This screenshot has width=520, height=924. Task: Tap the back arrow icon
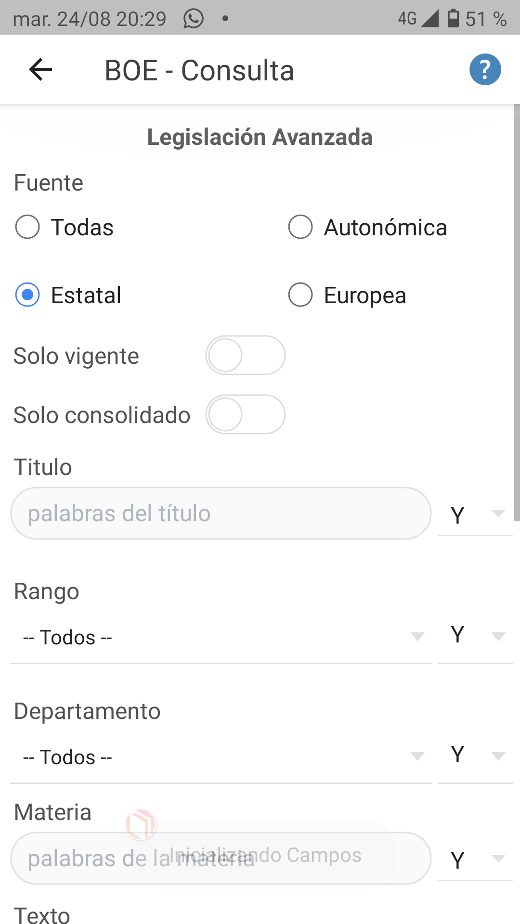tap(40, 70)
